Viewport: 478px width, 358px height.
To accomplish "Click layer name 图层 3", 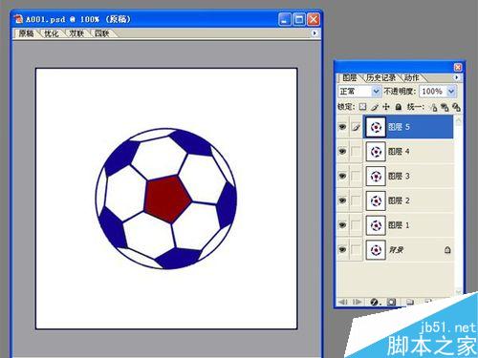I will coord(399,176).
